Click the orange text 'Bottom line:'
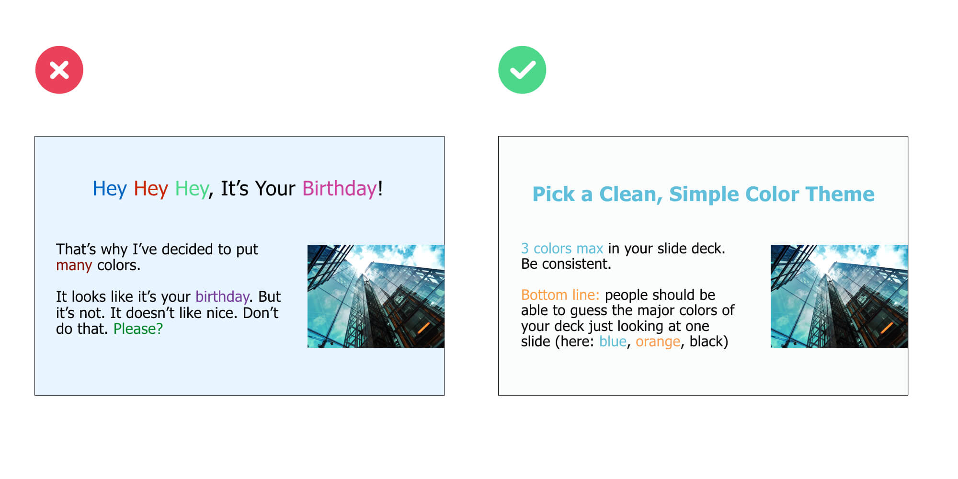 [560, 295]
